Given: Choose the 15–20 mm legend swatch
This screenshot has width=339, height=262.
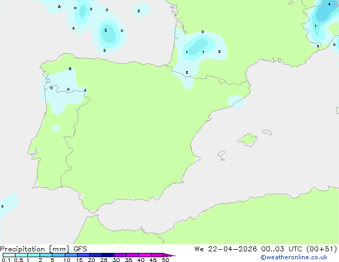Looking at the screenshot, I should click(83, 255).
